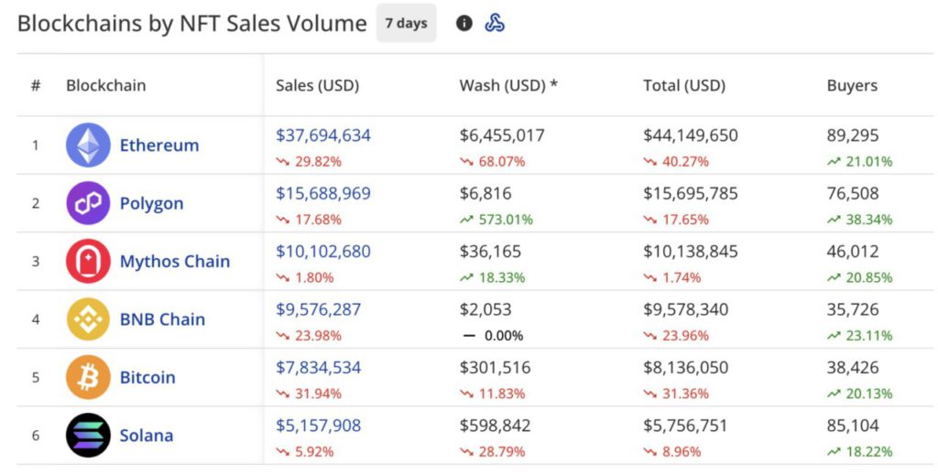Click the Mythos Chain logo icon
The width and height of the screenshot is (938, 475).
[88, 262]
